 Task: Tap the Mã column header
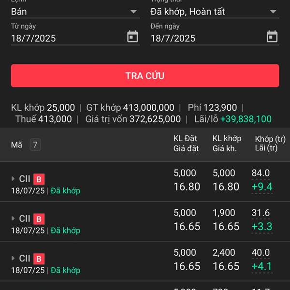[x=16, y=145]
